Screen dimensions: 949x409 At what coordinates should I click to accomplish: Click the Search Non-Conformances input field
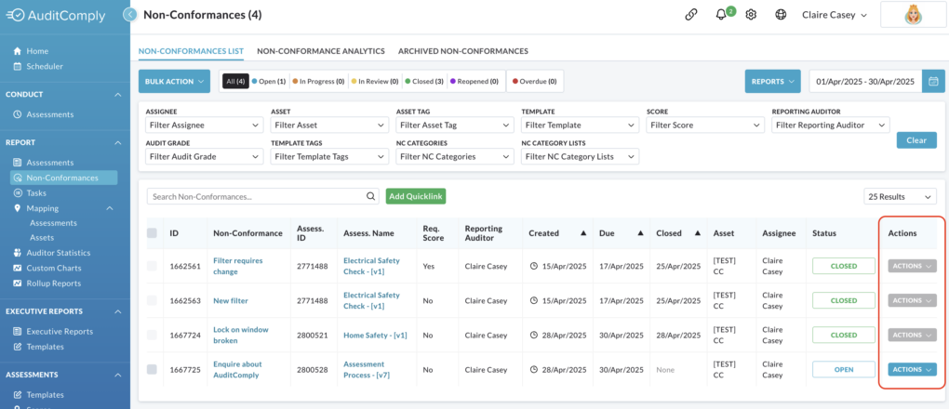(x=256, y=197)
